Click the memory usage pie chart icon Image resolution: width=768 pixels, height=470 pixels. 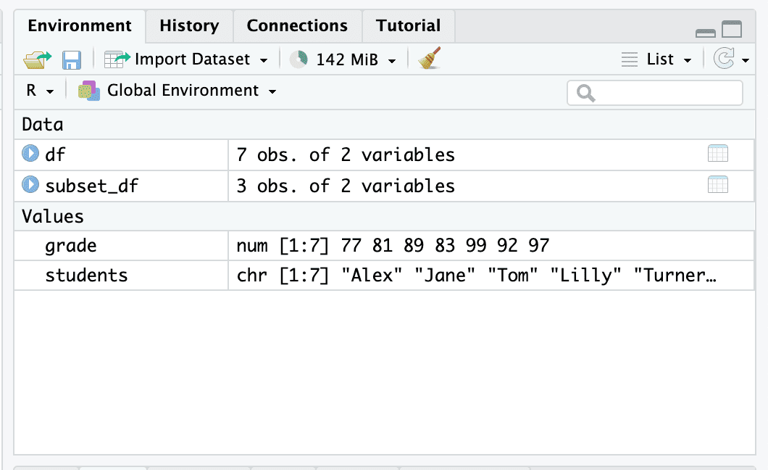[299, 59]
